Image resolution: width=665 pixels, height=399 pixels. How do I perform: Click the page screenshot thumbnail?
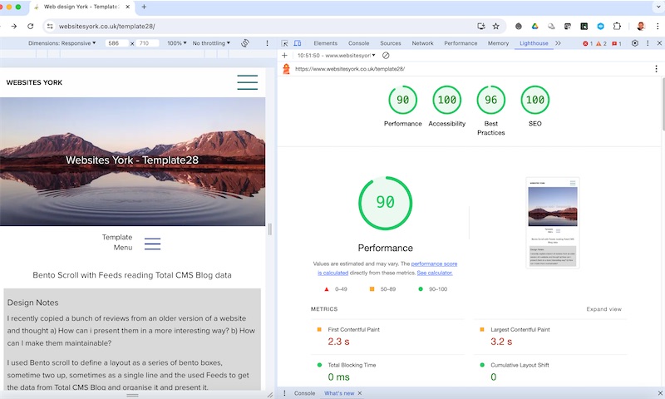coord(553,223)
